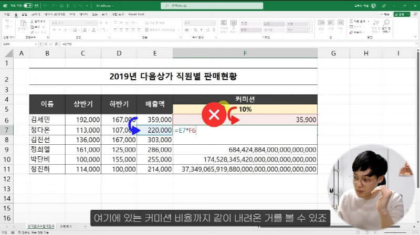Switch to the 데이터 (Data) ribbon tab
The image size is (420, 235).
[x=83, y=14]
